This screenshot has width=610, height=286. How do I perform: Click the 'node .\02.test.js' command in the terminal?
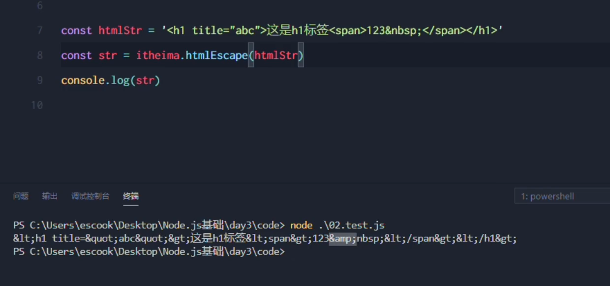click(337, 226)
